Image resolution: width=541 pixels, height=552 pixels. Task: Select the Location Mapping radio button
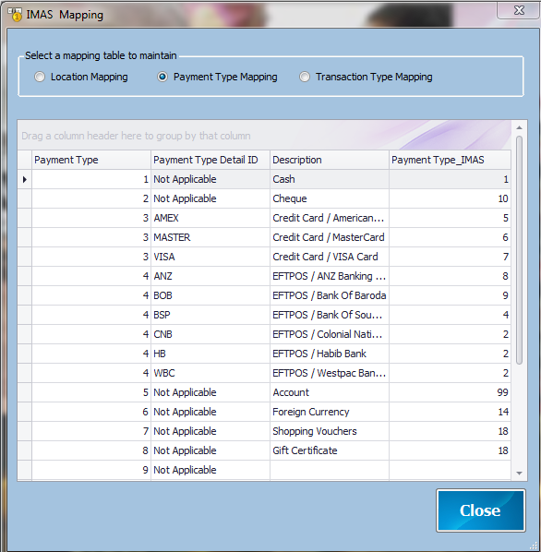(40, 77)
